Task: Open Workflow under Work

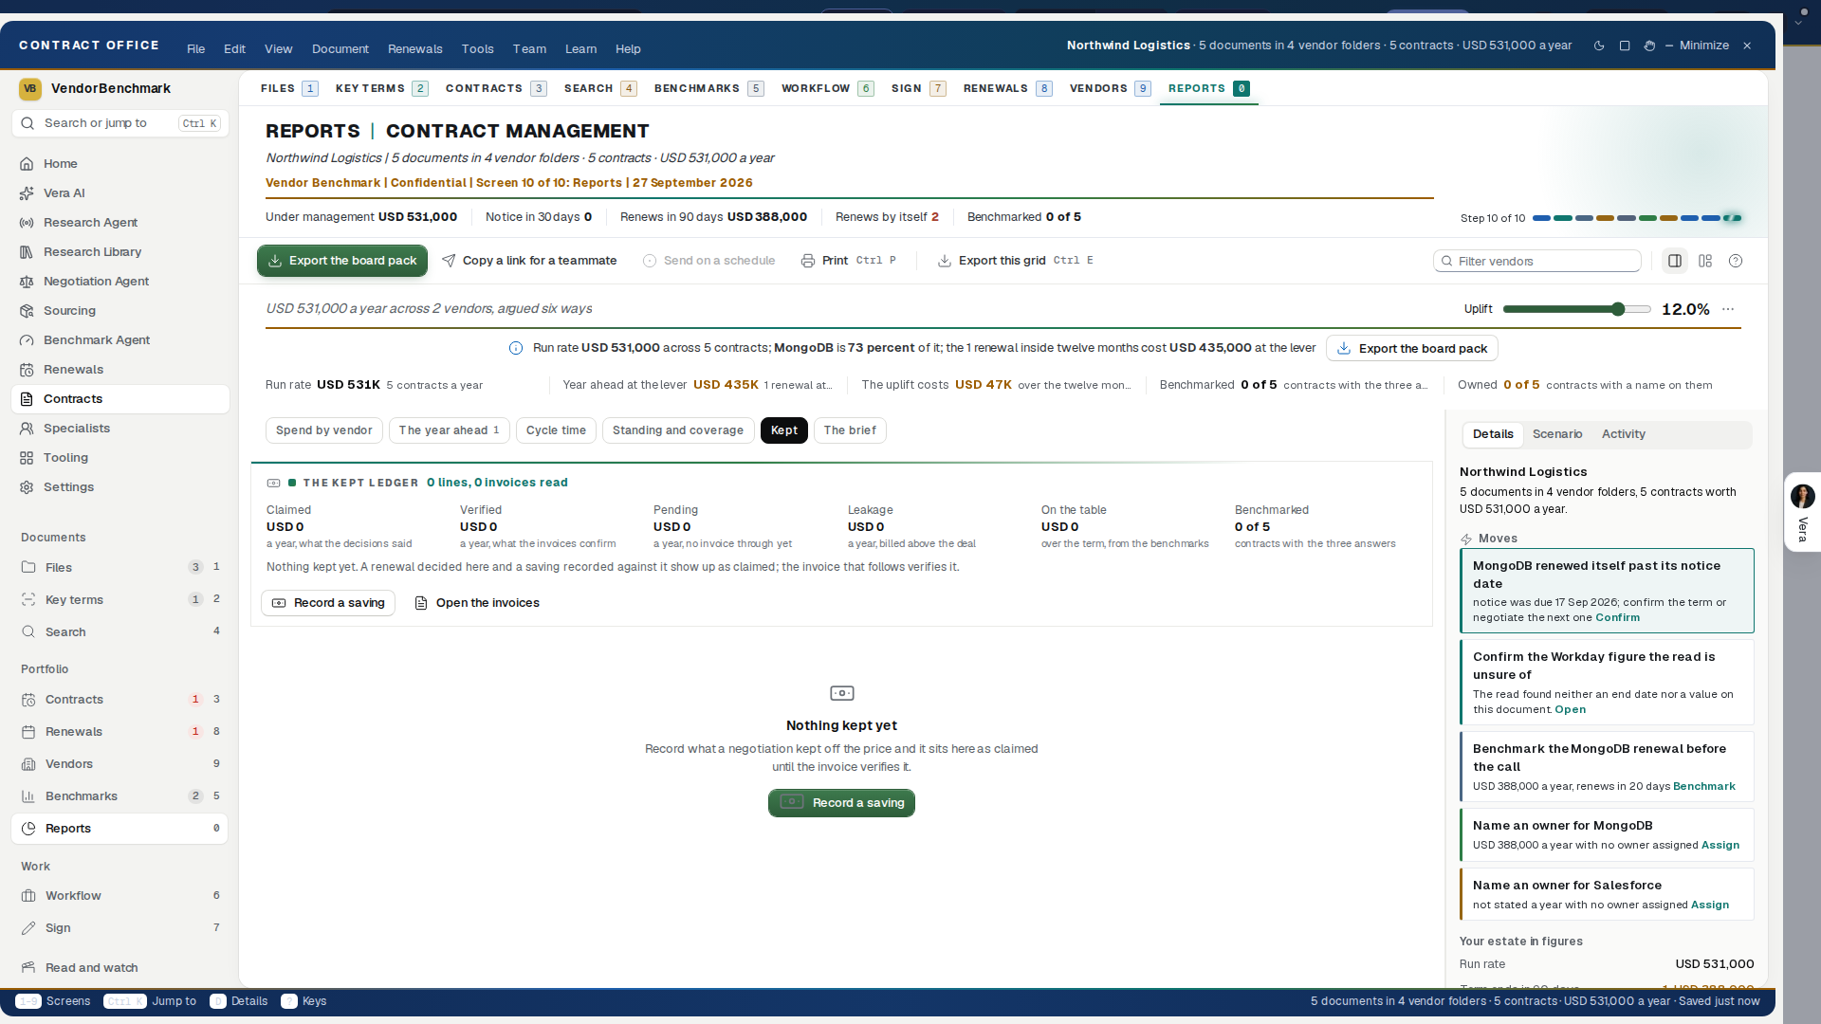Action: 120,896
